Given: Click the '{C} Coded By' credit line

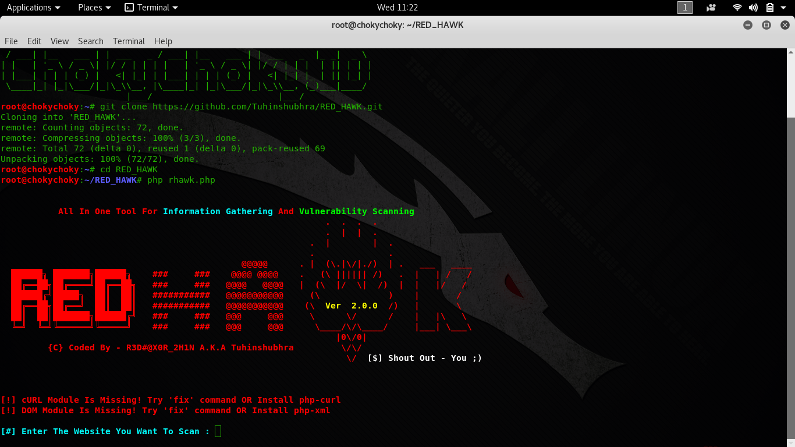Looking at the screenshot, I should 171,348.
